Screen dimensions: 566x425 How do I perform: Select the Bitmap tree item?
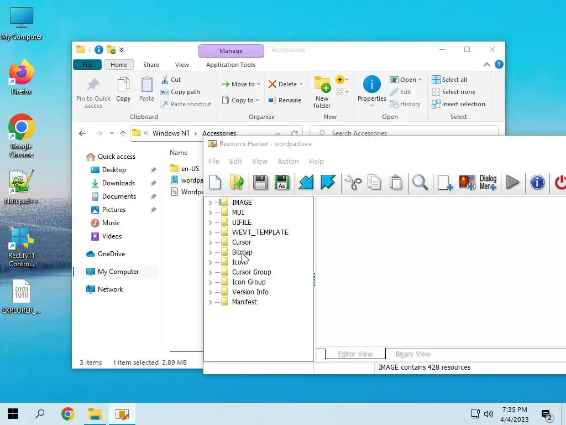pos(242,252)
